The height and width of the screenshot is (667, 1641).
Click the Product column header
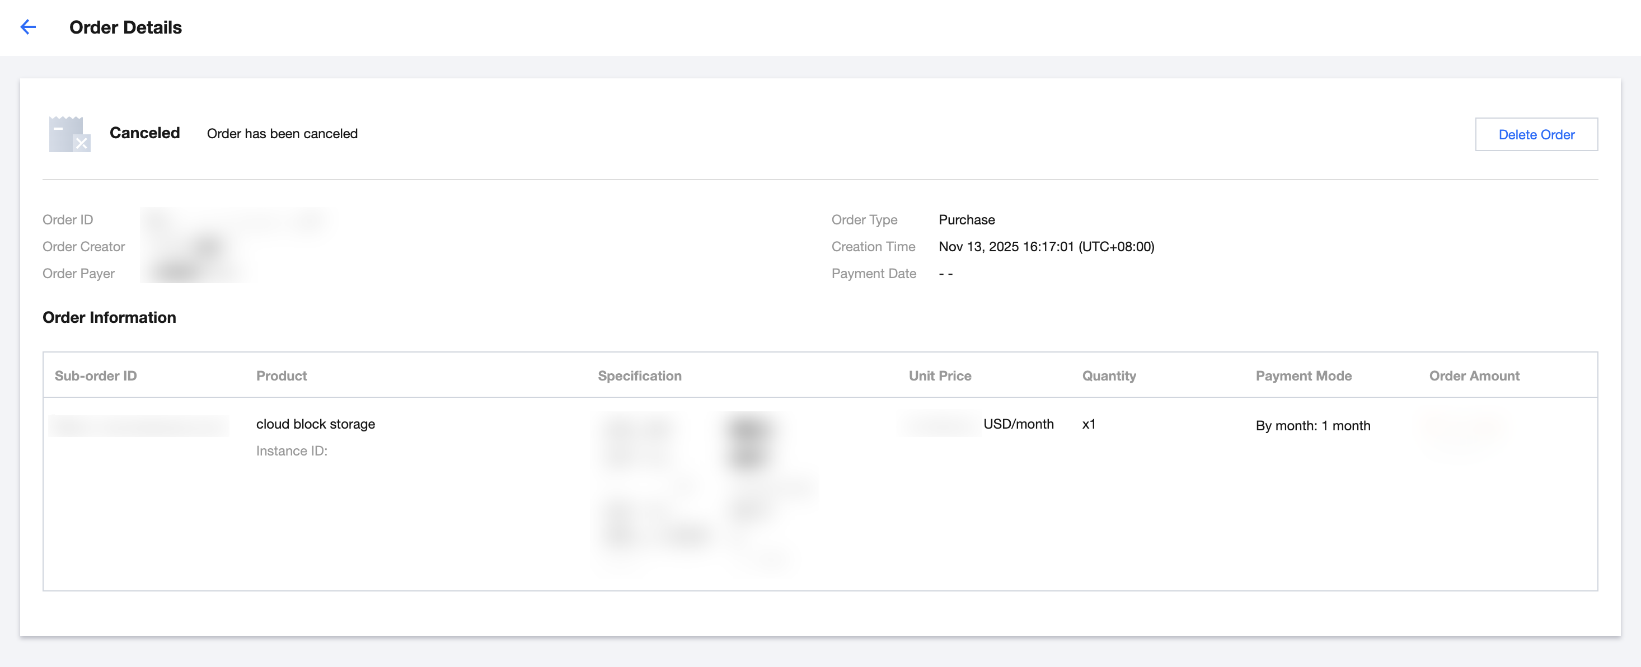coord(282,376)
